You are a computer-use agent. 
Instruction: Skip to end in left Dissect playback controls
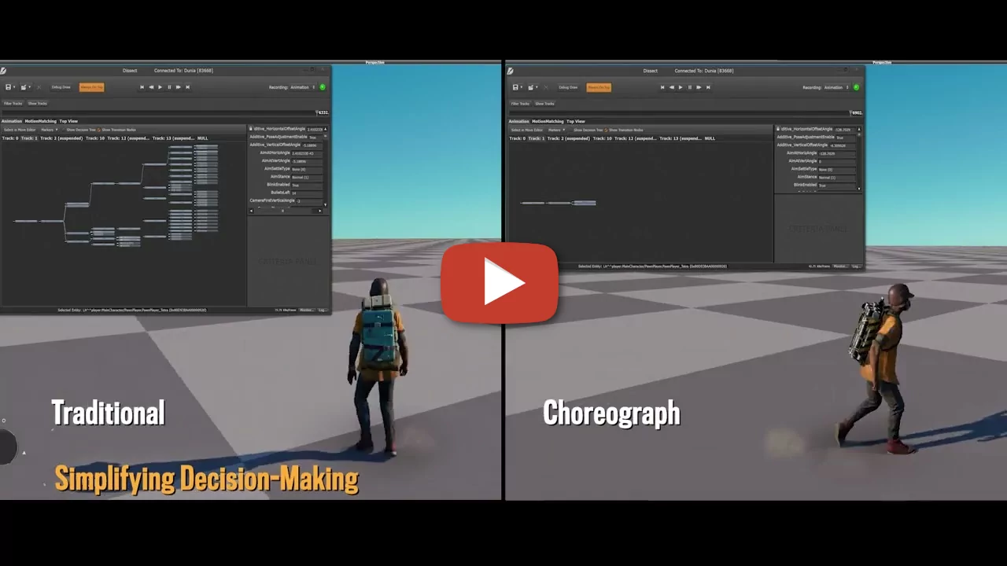[188, 87]
